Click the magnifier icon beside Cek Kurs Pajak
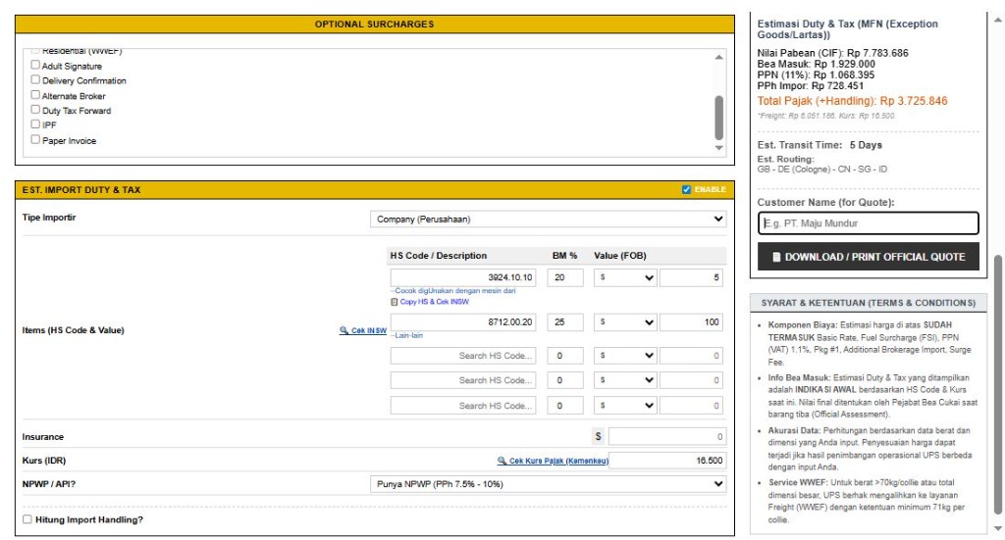Image resolution: width=1005 pixels, height=540 pixels. click(x=502, y=461)
